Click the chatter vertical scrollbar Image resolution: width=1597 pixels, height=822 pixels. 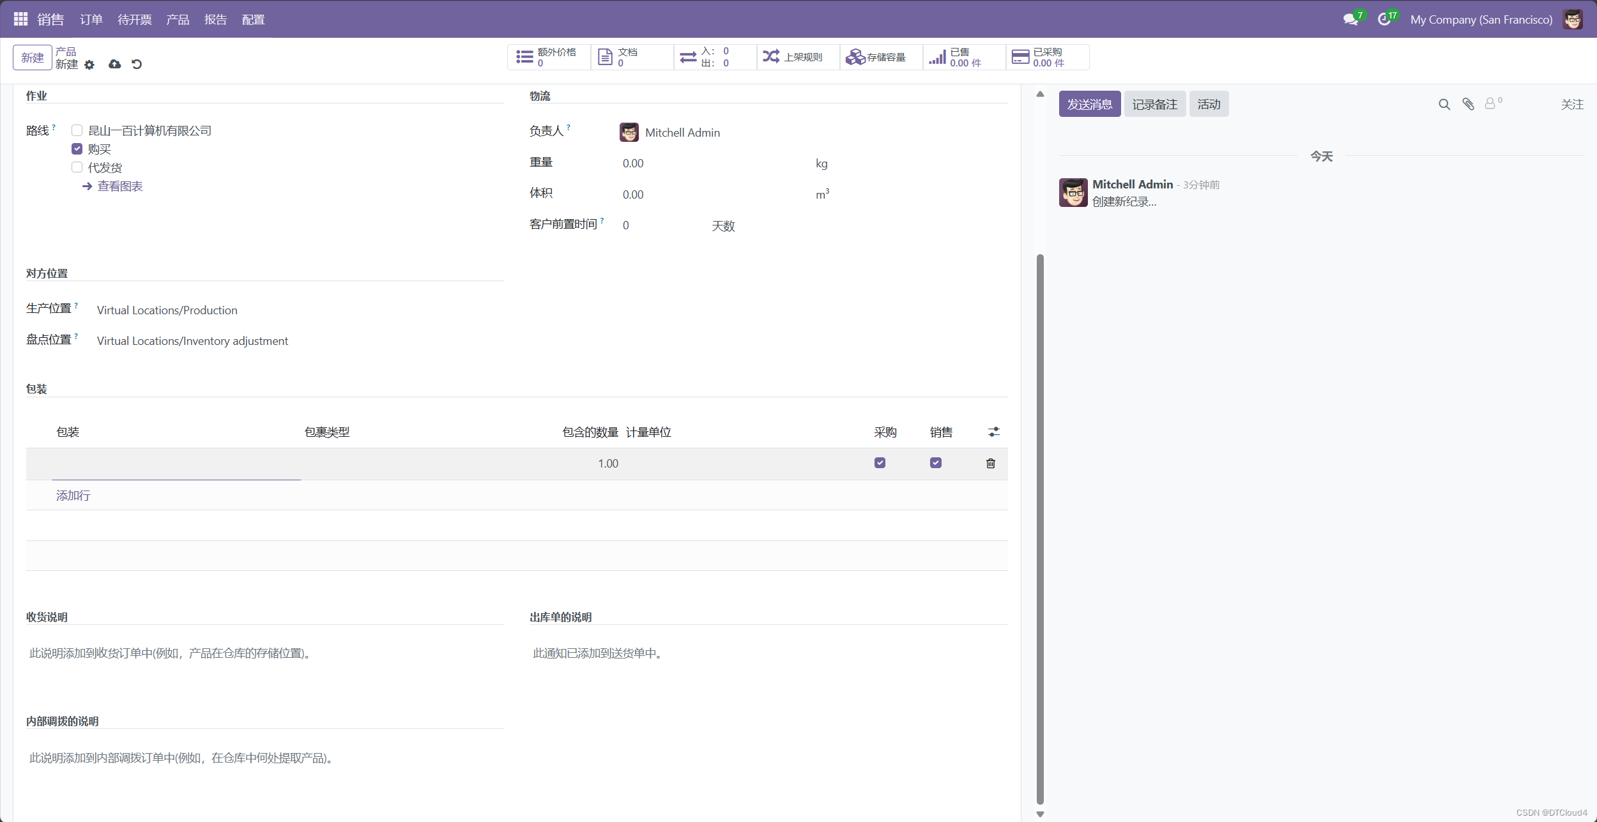(1040, 529)
